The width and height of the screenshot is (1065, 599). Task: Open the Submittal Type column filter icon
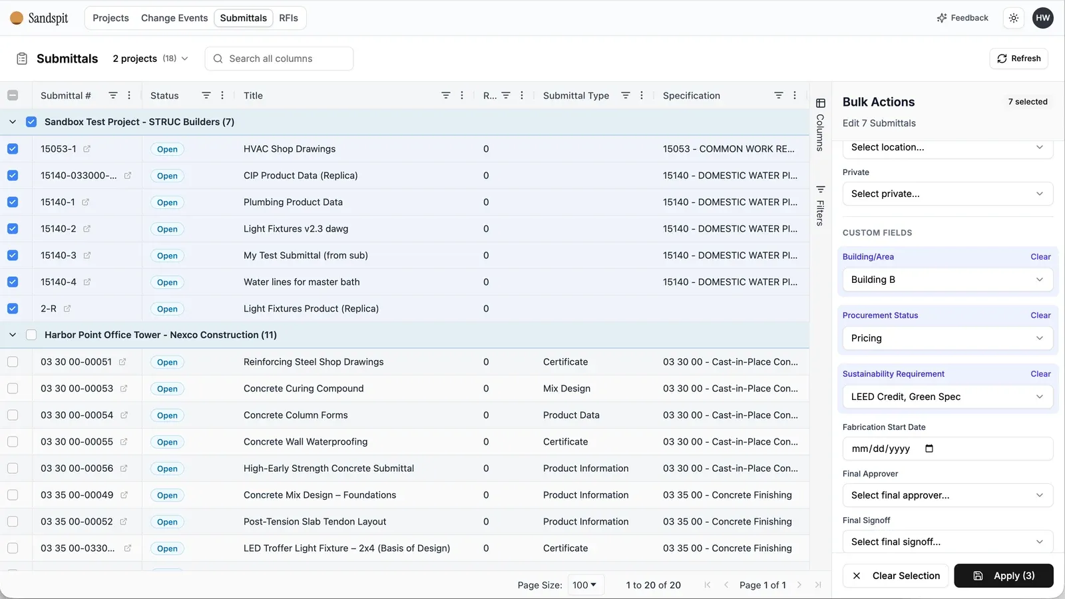tap(626, 96)
